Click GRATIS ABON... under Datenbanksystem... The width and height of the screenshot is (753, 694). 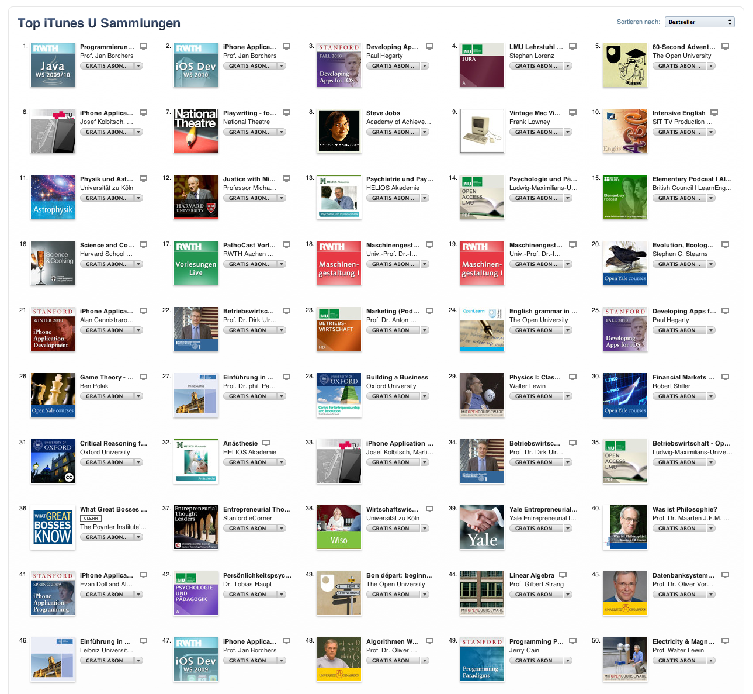(x=679, y=595)
